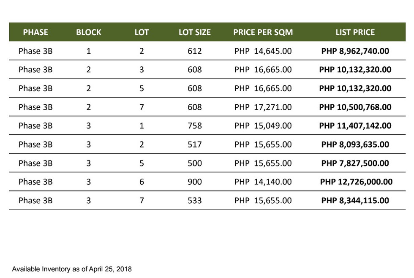Select list price PHP 8,344,115.00
The width and height of the screenshot is (414, 278).
point(355,200)
